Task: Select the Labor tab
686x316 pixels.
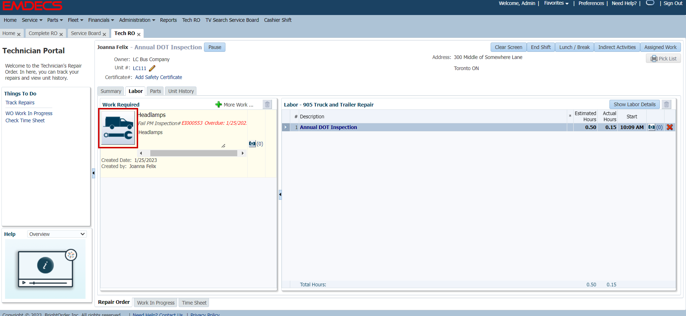Action: (x=136, y=91)
